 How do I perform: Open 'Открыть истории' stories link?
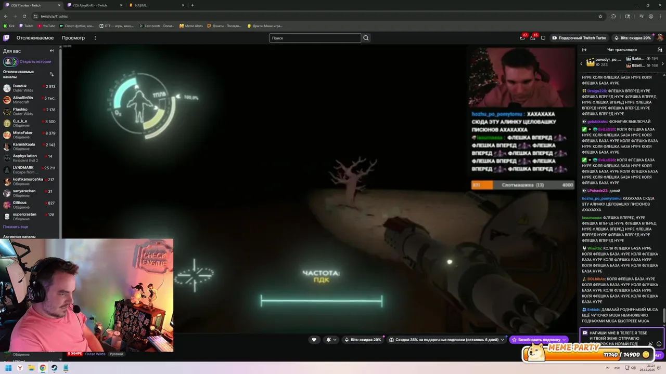click(x=35, y=61)
